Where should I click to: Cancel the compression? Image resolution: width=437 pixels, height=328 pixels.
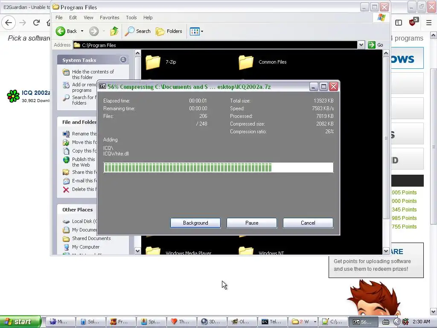pyautogui.click(x=308, y=223)
